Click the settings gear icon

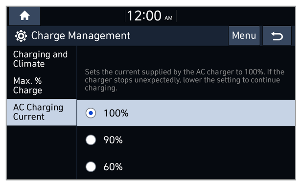click(x=21, y=36)
